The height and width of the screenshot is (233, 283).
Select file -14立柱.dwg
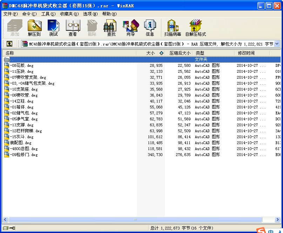[x=22, y=101]
